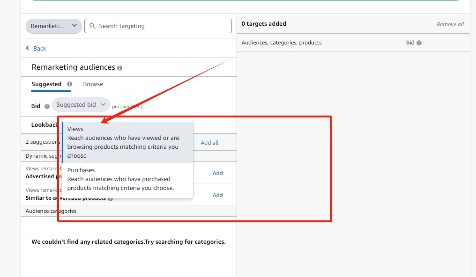
Task: Click the info icon in the Bid column header
Action: (419, 43)
